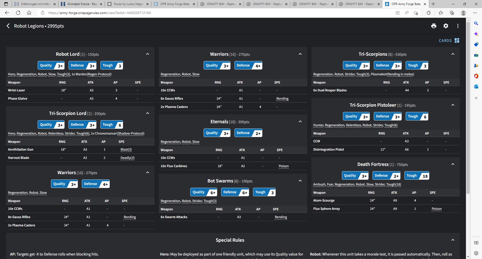482x259 pixels.
Task: Click the profile avatar icon
Action: click(x=463, y=13)
